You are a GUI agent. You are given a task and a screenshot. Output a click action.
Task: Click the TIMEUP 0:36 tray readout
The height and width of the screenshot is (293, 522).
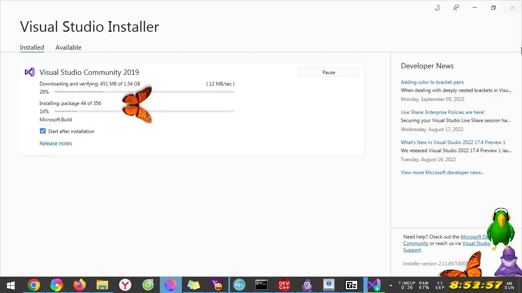(407, 285)
